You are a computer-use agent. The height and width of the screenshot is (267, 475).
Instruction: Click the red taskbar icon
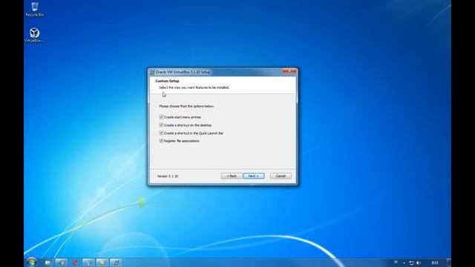tap(75, 263)
